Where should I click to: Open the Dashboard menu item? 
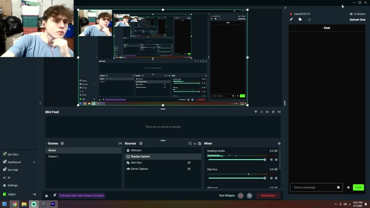pyautogui.click(x=14, y=162)
